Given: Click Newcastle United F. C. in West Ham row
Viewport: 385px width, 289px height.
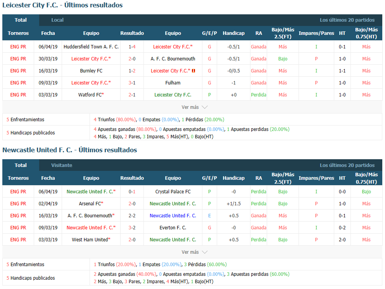Looking at the screenshot, I should tap(173, 240).
